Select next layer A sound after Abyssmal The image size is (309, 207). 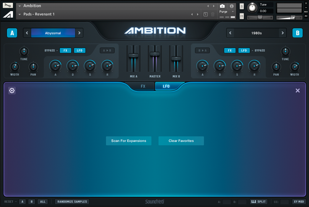pyautogui.click(x=79, y=33)
